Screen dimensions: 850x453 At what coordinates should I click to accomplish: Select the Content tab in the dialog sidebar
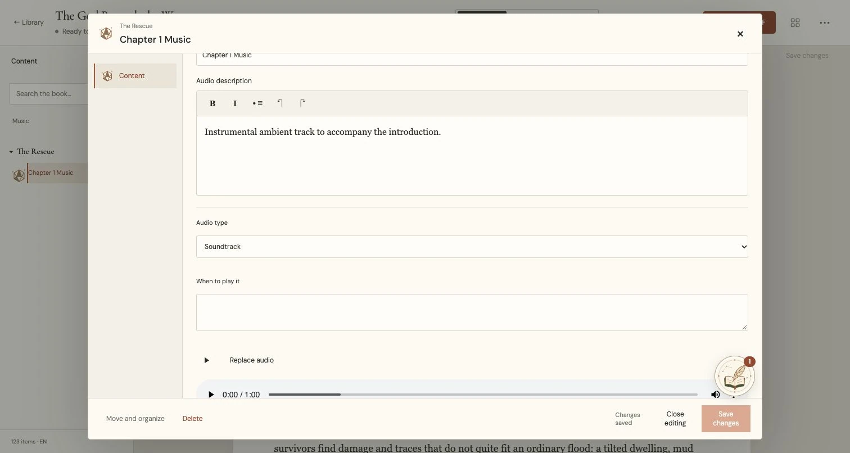(x=135, y=76)
